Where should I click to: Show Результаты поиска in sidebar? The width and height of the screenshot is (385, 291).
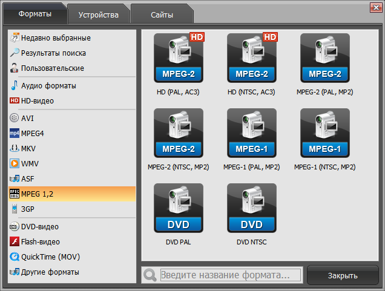pyautogui.click(x=53, y=53)
